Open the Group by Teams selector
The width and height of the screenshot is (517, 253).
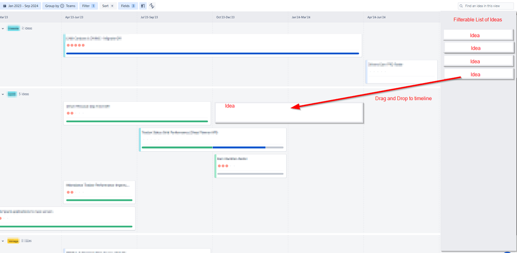tap(60, 6)
